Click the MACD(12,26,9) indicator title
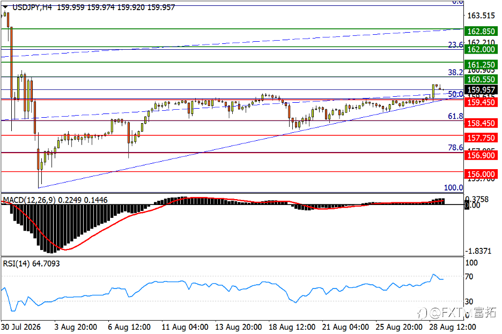 [x=29, y=200]
